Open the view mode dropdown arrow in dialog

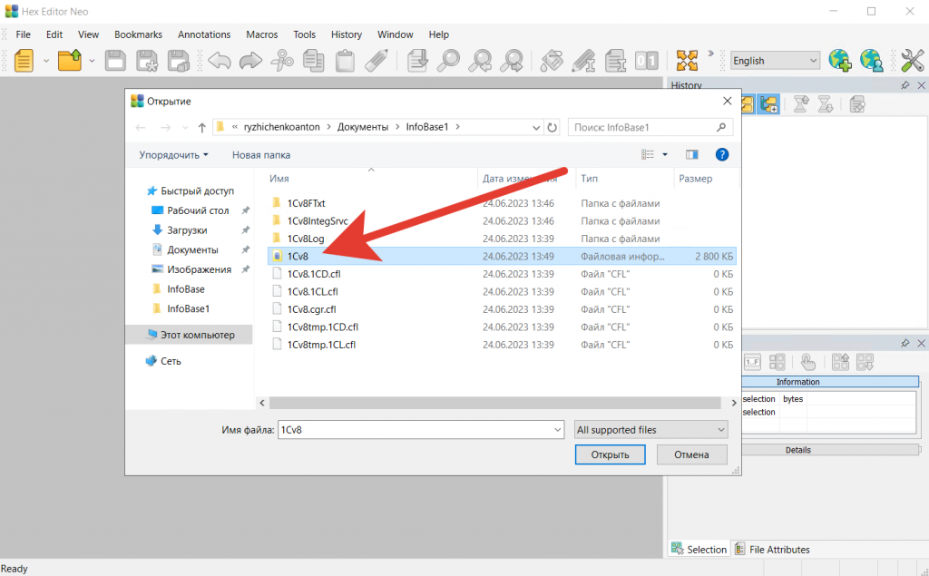coord(665,155)
